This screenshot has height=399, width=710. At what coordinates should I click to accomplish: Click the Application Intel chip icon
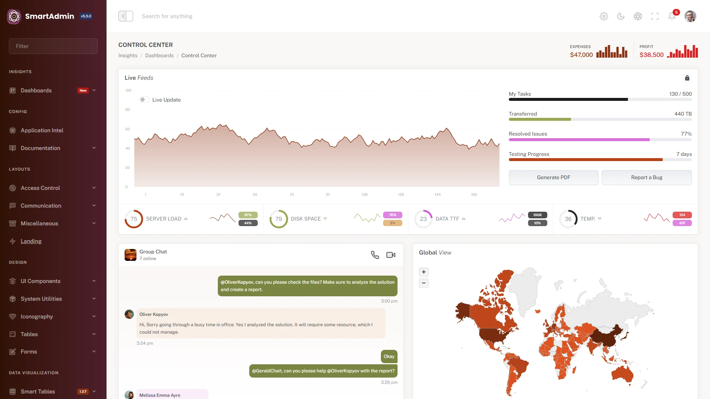point(13,130)
